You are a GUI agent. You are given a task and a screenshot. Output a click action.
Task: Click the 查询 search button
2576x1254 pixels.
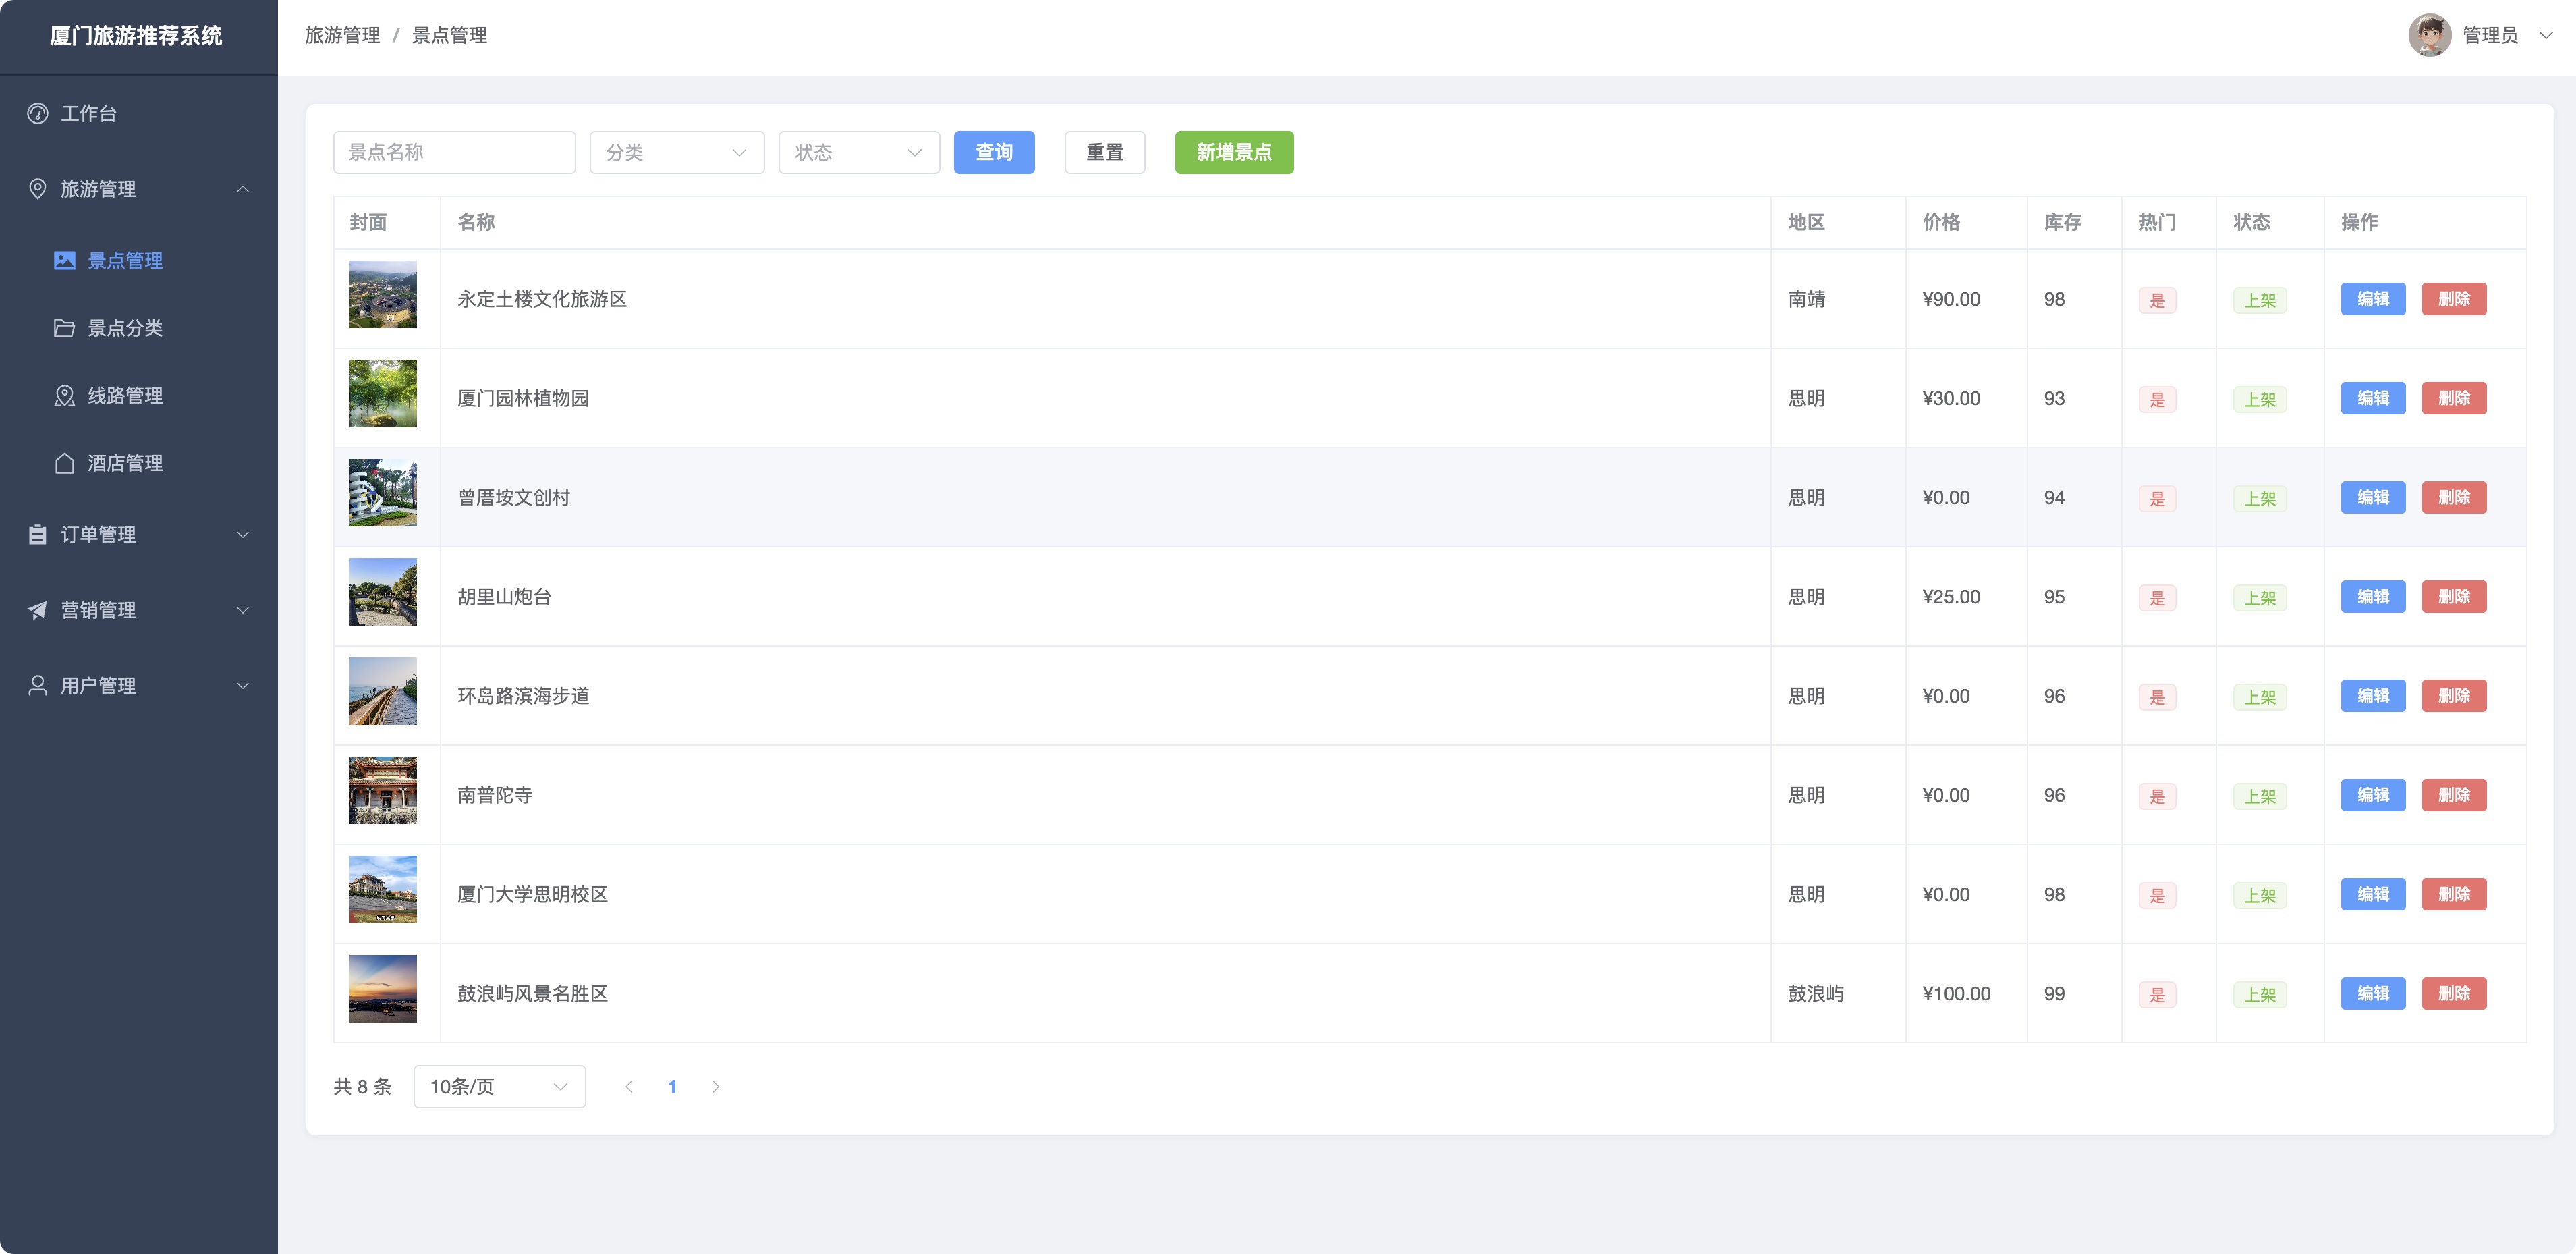[994, 153]
